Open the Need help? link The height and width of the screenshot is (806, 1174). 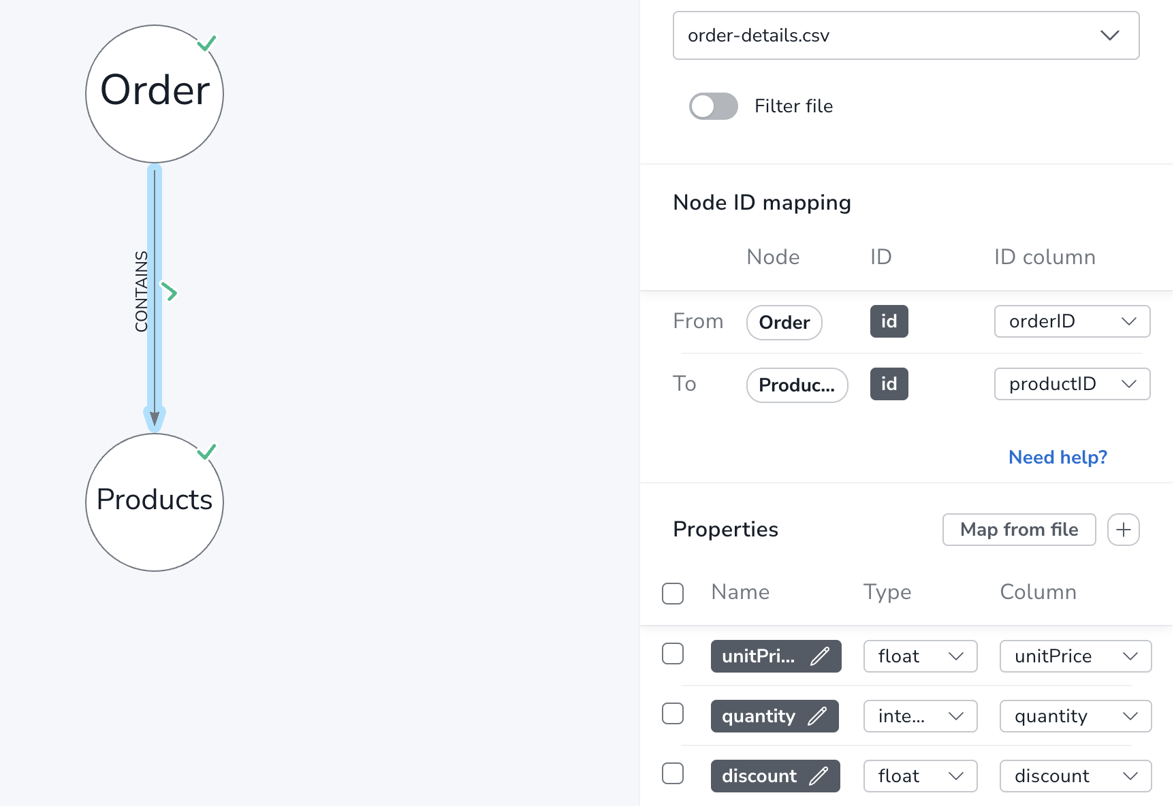tap(1058, 457)
